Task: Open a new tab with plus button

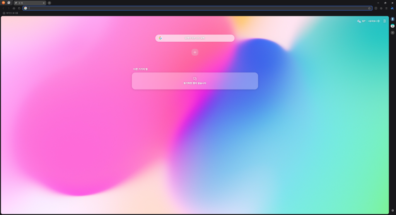Action: [x=49, y=3]
